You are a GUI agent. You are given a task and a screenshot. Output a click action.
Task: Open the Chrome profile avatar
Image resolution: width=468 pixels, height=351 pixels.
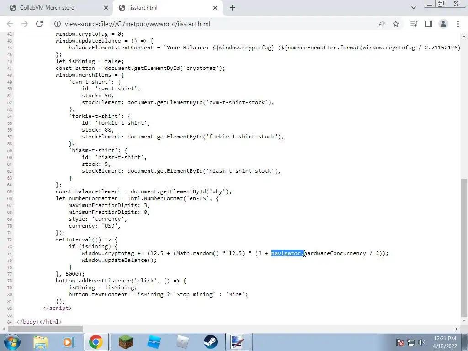443,24
